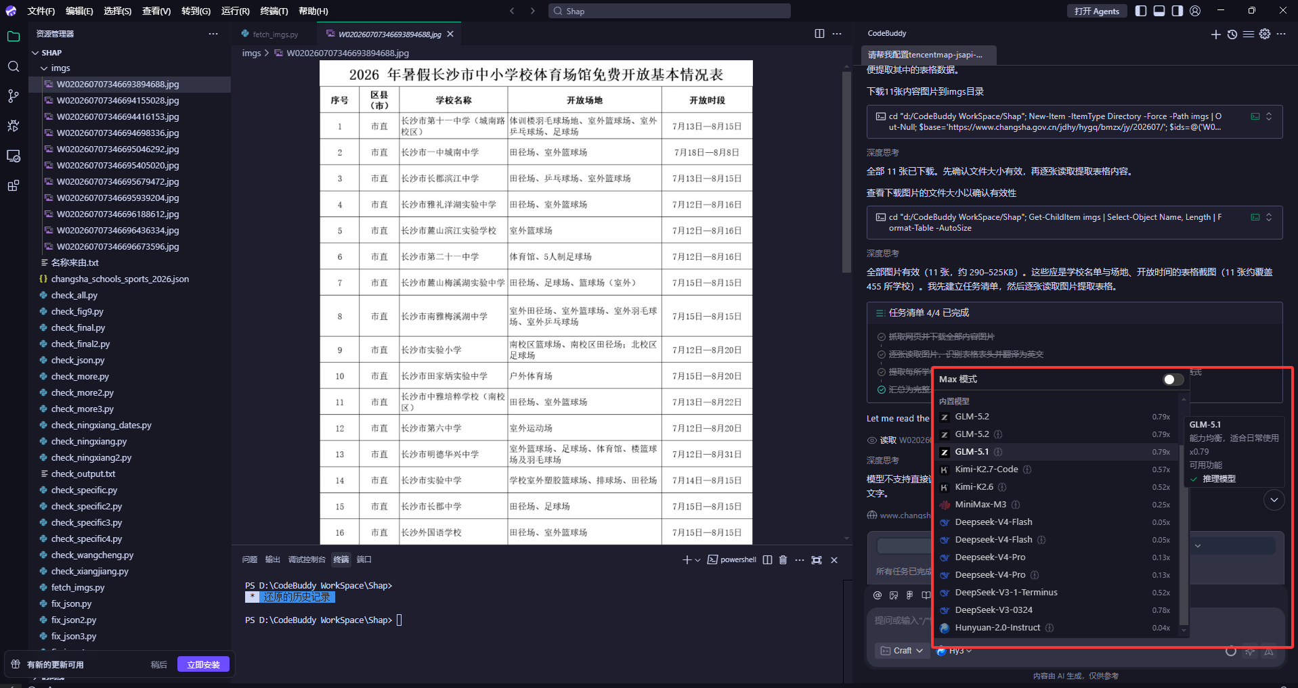Open the Craft mode dropdown
The height and width of the screenshot is (688, 1298).
tap(902, 651)
